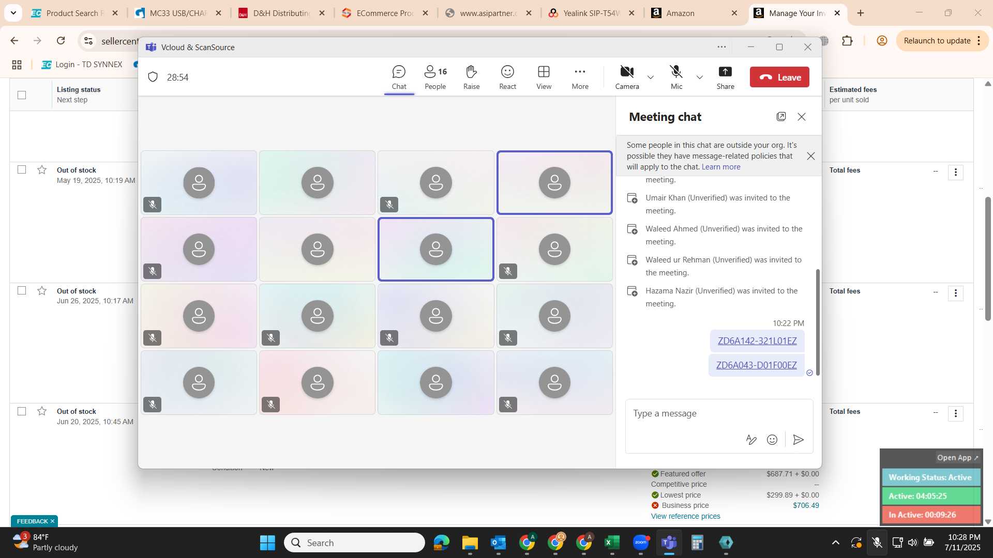Open the Windows Start menu
This screenshot has width=993, height=558.
point(267,542)
